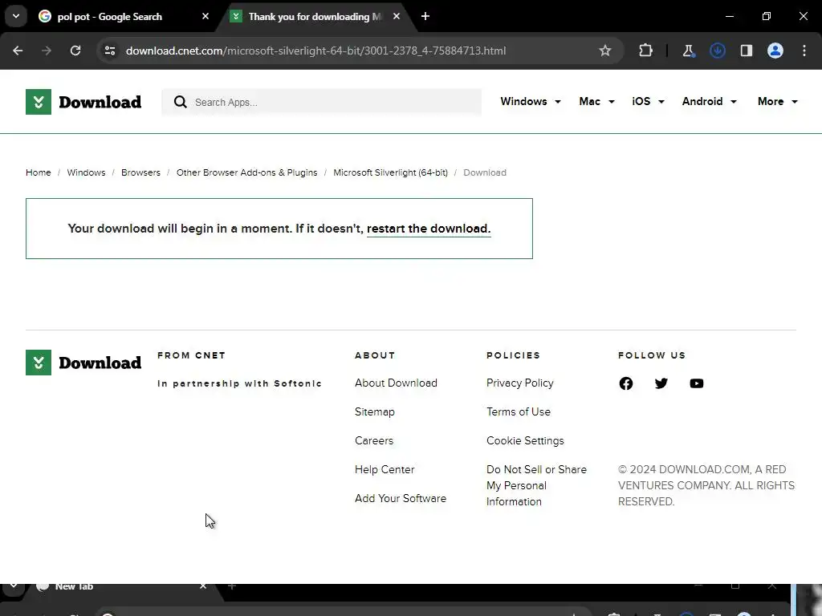Open Microsoft Silverlight (64-bit) breadcrumb
This screenshot has height=616, width=822.
click(x=391, y=172)
